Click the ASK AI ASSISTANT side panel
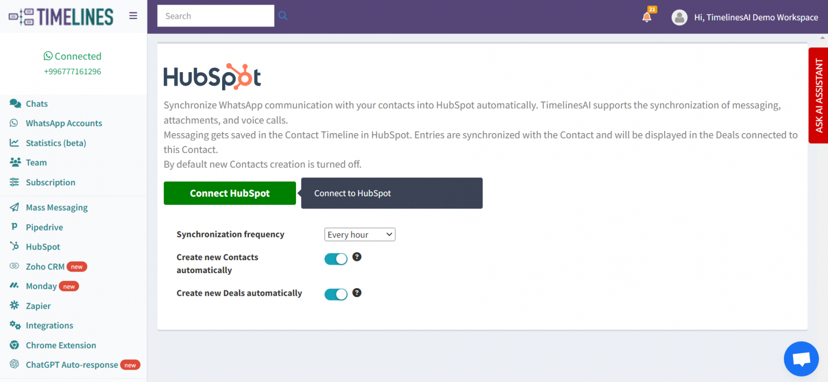Screen dimensions: 828x382 [x=818, y=95]
